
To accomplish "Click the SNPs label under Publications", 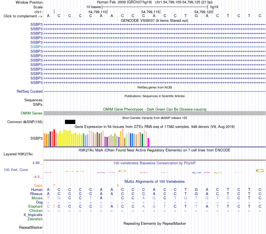I will pos(38,104).
